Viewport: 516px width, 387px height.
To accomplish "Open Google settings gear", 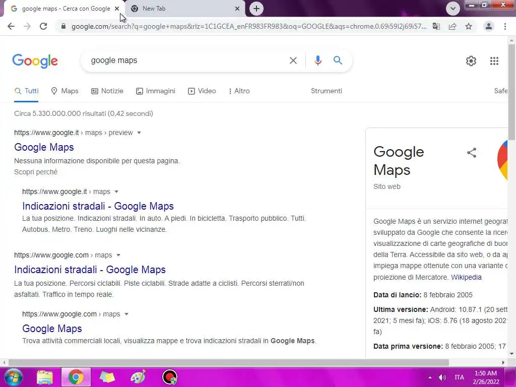I will (471, 61).
